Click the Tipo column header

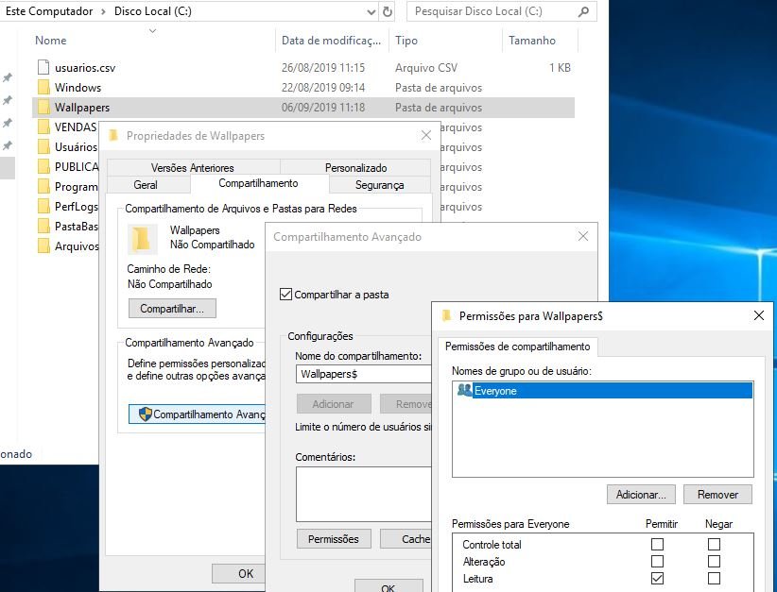point(406,40)
